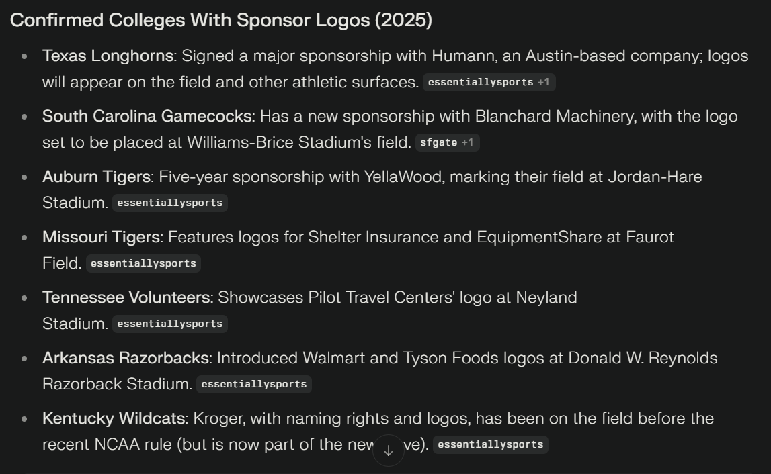This screenshot has width=771, height=474.
Task: Click the bold Missouri Tigers label
Action: tap(102, 237)
